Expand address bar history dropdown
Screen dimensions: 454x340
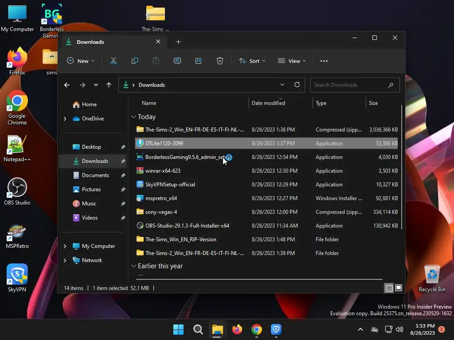point(282,85)
